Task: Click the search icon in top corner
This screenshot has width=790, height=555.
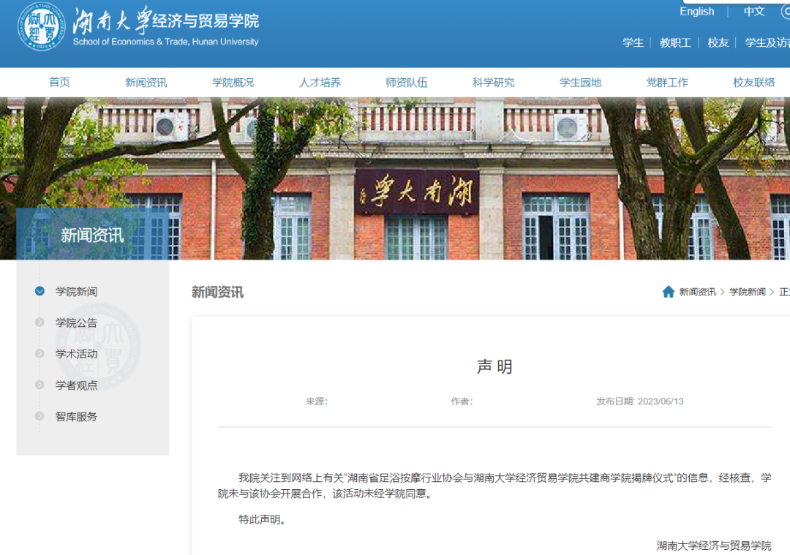Action: pyautogui.click(x=786, y=12)
